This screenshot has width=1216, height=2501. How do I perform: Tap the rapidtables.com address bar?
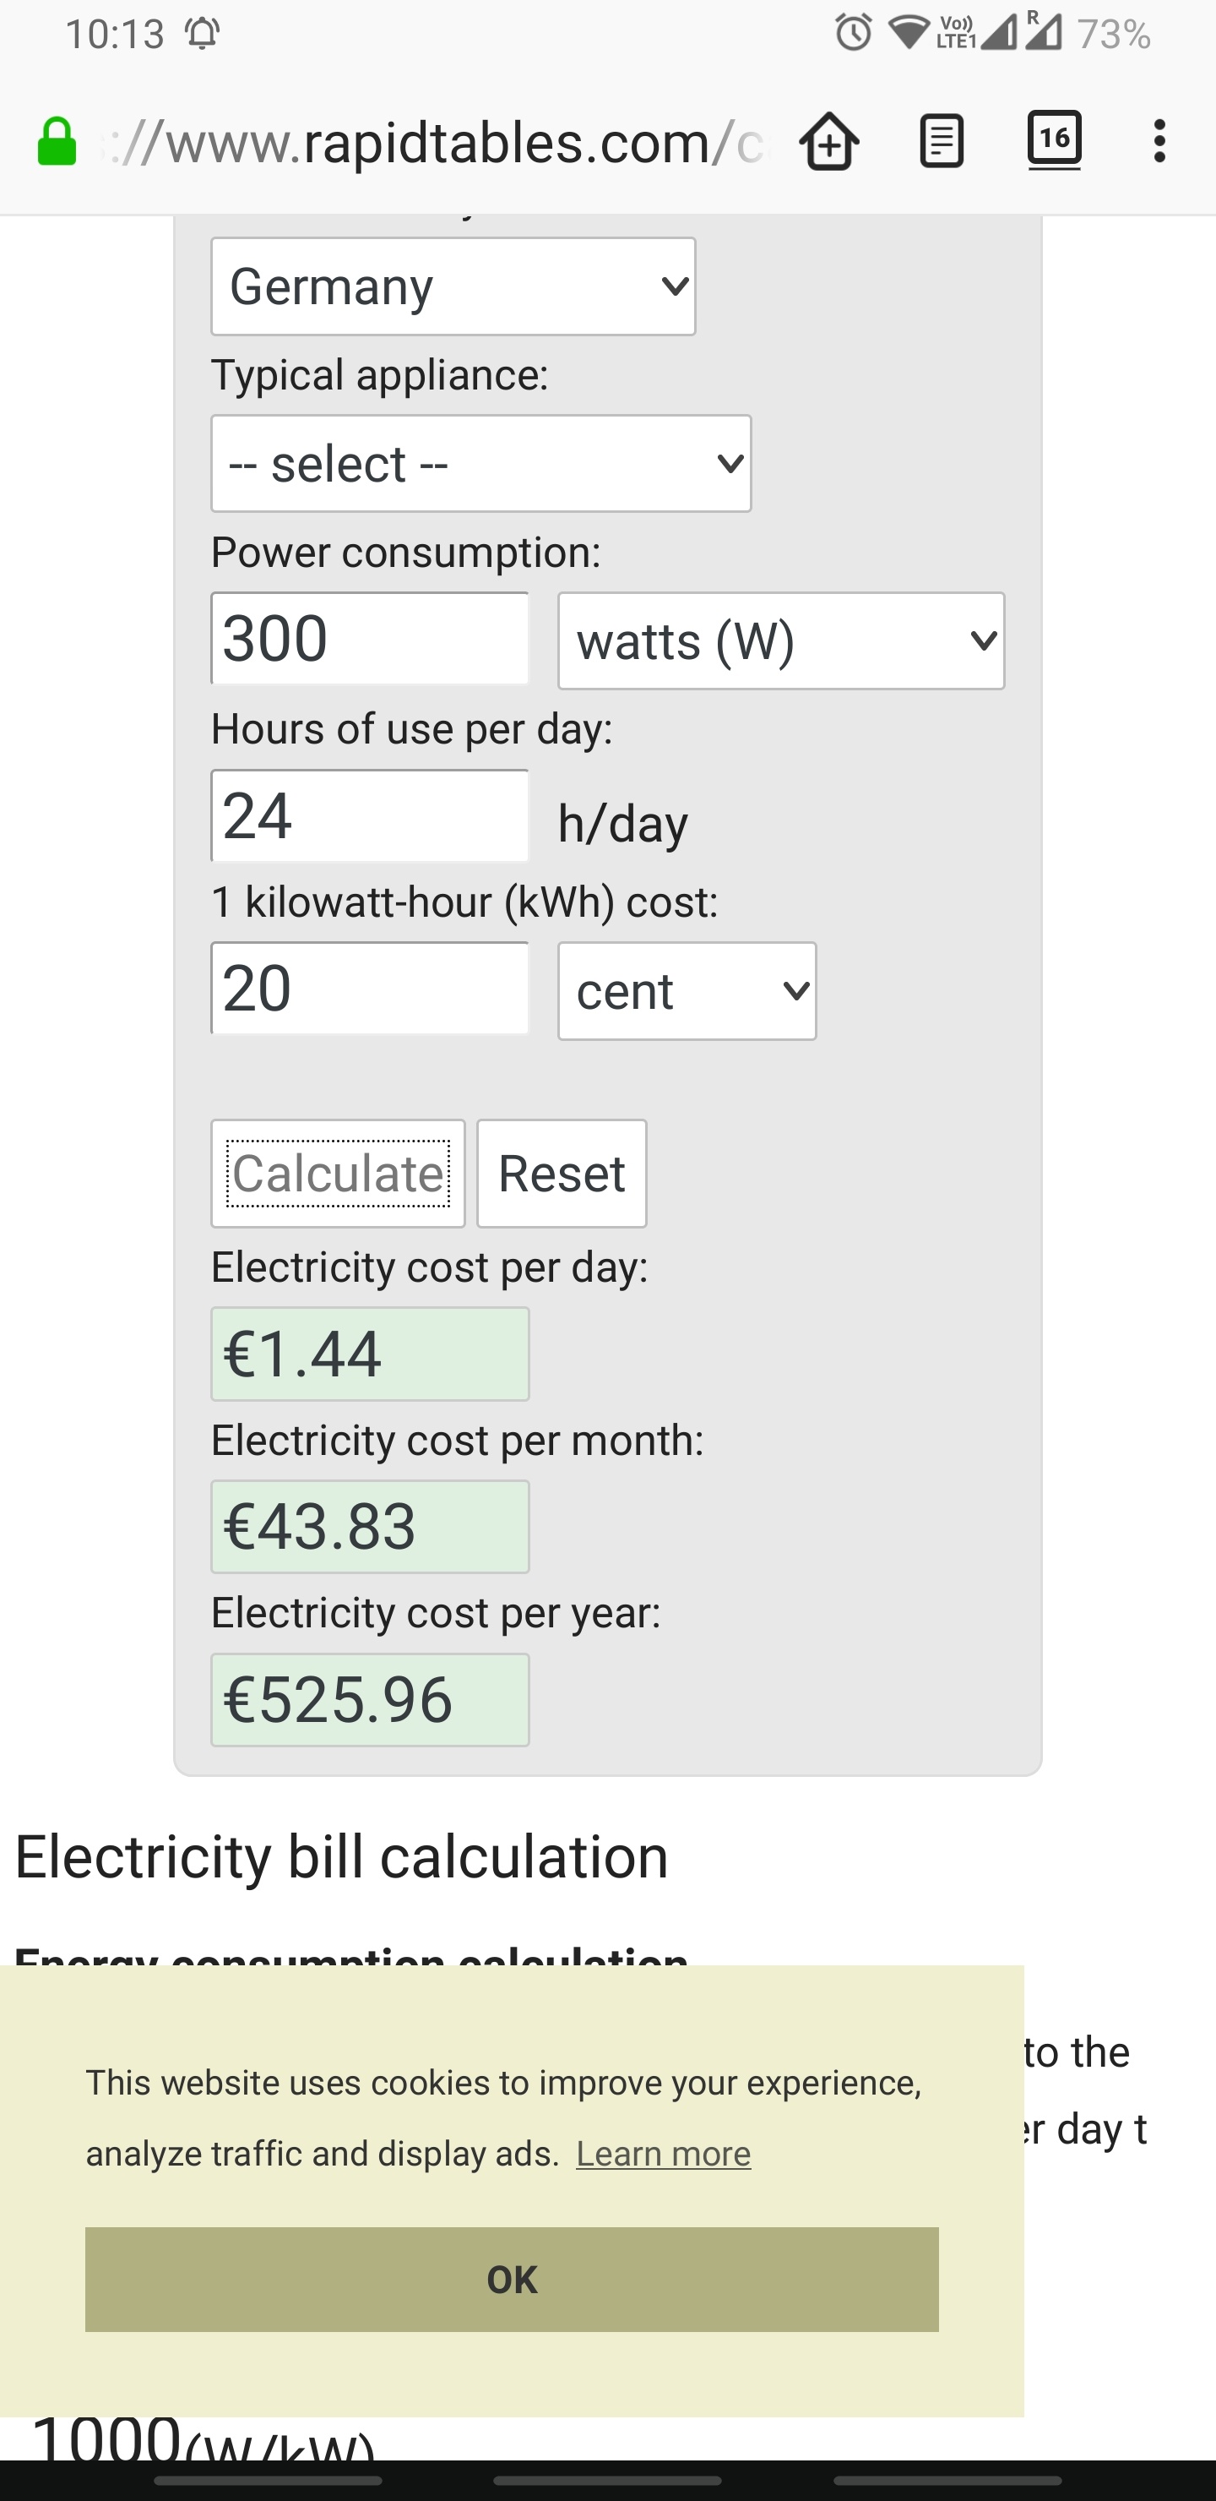[x=437, y=142]
